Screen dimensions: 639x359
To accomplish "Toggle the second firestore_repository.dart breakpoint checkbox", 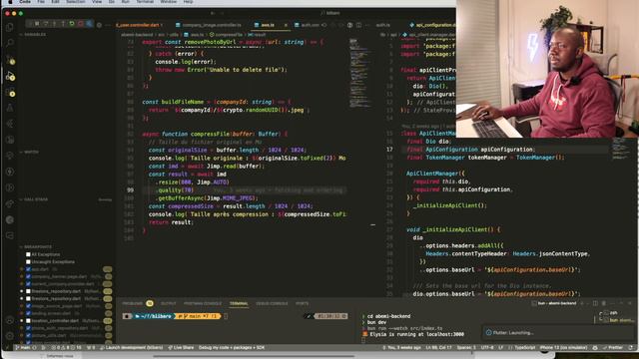I will pyautogui.click(x=28, y=298).
